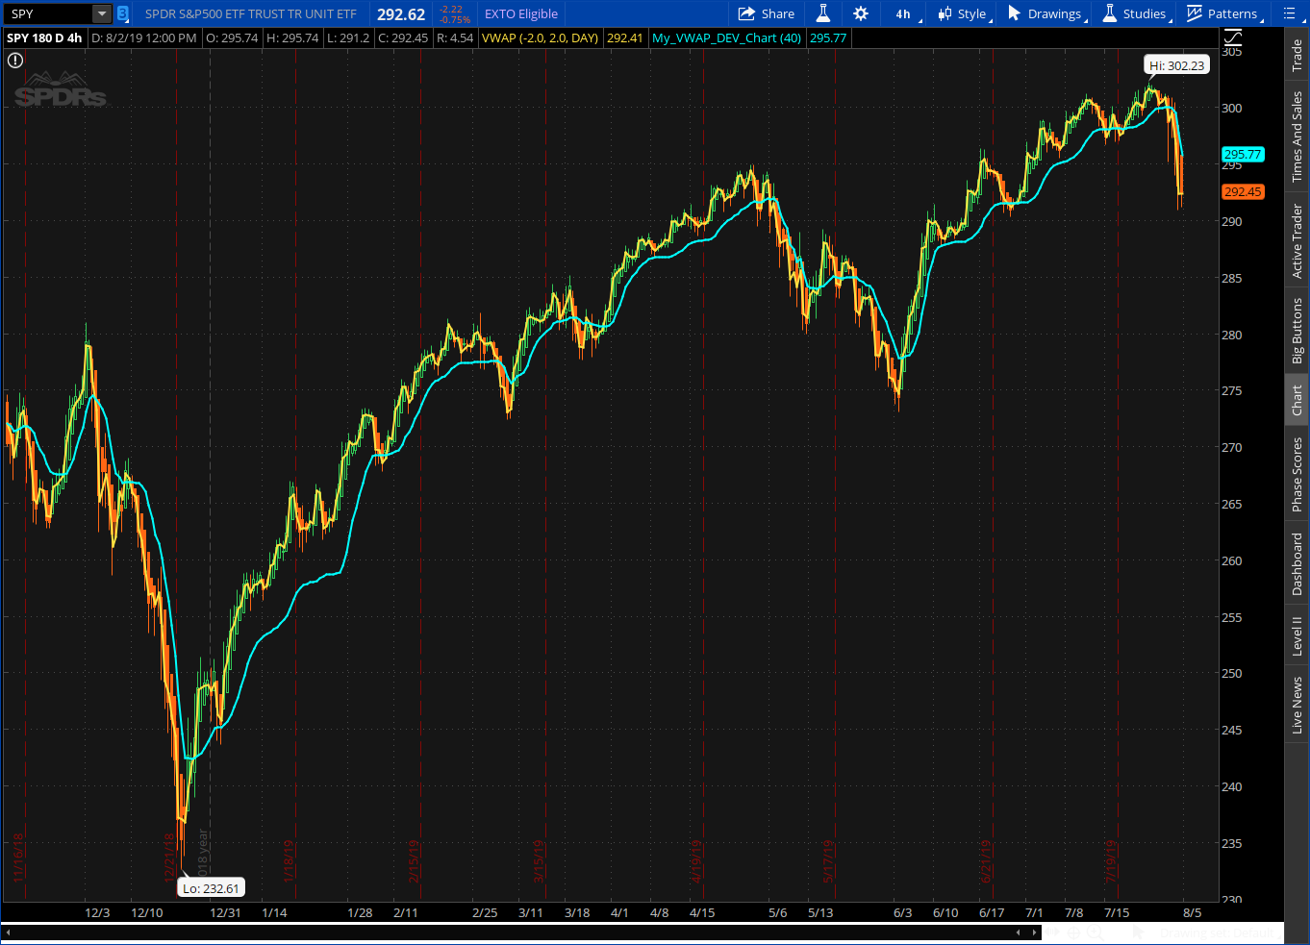Click the Hi: 302.23 chart bubble
1310x945 pixels.
click(1176, 65)
